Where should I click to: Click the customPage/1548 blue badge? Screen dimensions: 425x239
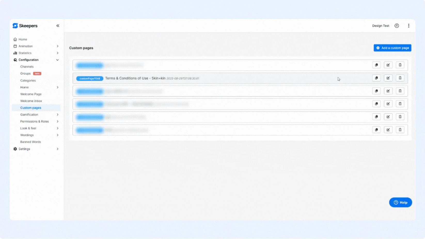pyautogui.click(x=90, y=79)
